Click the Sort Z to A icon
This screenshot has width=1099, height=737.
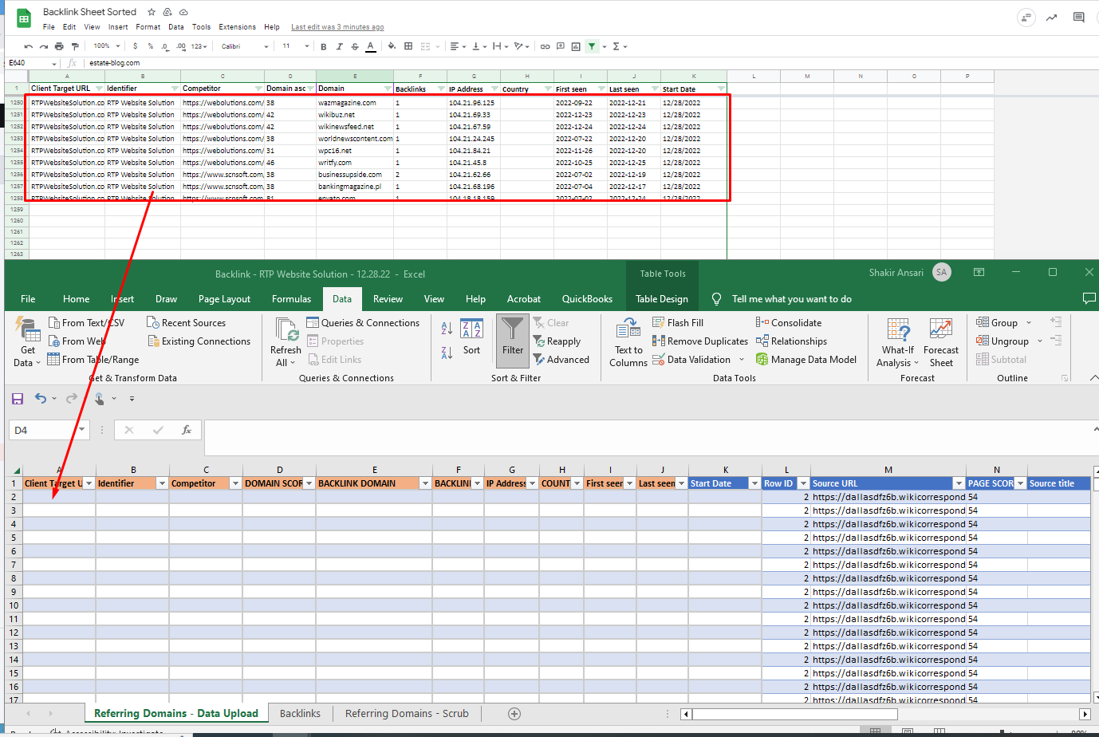point(447,352)
